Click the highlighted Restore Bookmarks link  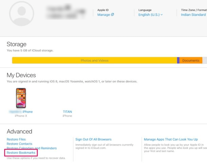(21, 153)
